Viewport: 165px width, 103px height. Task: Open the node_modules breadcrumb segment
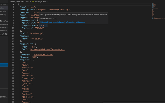click(x=17, y=2)
